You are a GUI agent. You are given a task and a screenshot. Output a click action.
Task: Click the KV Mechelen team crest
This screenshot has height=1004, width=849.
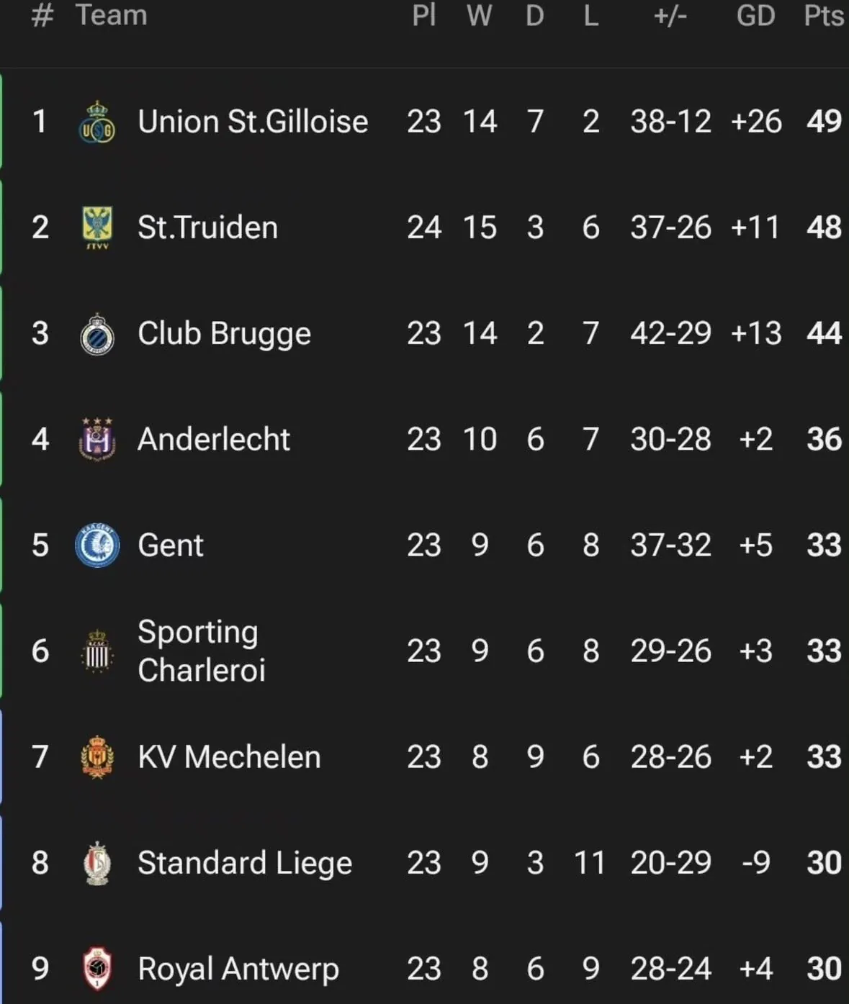(x=96, y=756)
